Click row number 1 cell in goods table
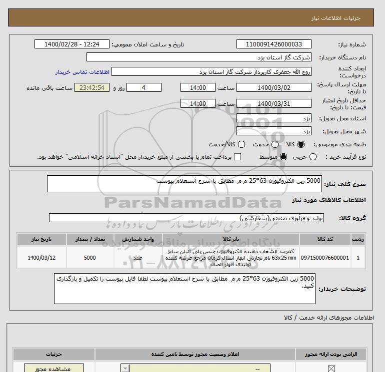Screen dimensions: 385x372 358,258
